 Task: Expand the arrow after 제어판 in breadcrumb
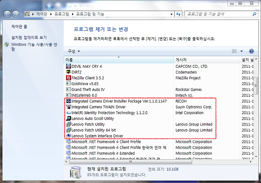point(51,14)
